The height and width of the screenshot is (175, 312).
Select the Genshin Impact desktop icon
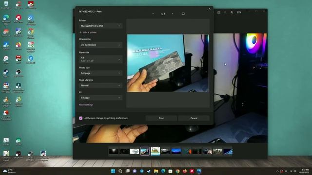pos(6,156)
